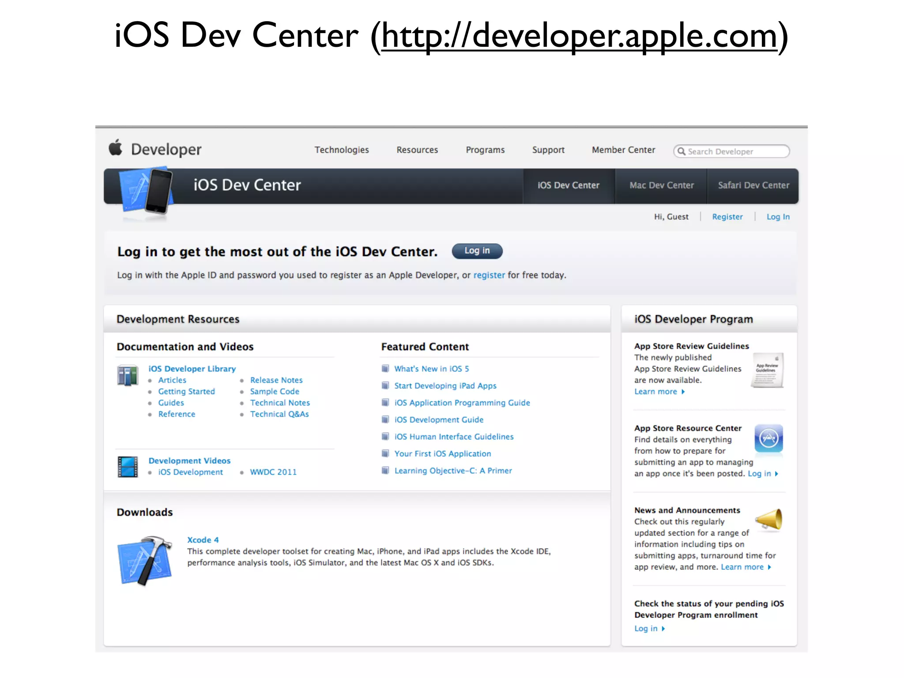Switch to the Mac Dev Center tab
904x678 pixels.
[662, 186]
